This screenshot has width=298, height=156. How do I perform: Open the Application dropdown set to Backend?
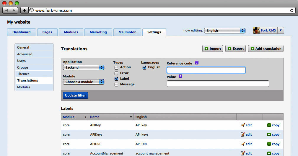pos(84,67)
